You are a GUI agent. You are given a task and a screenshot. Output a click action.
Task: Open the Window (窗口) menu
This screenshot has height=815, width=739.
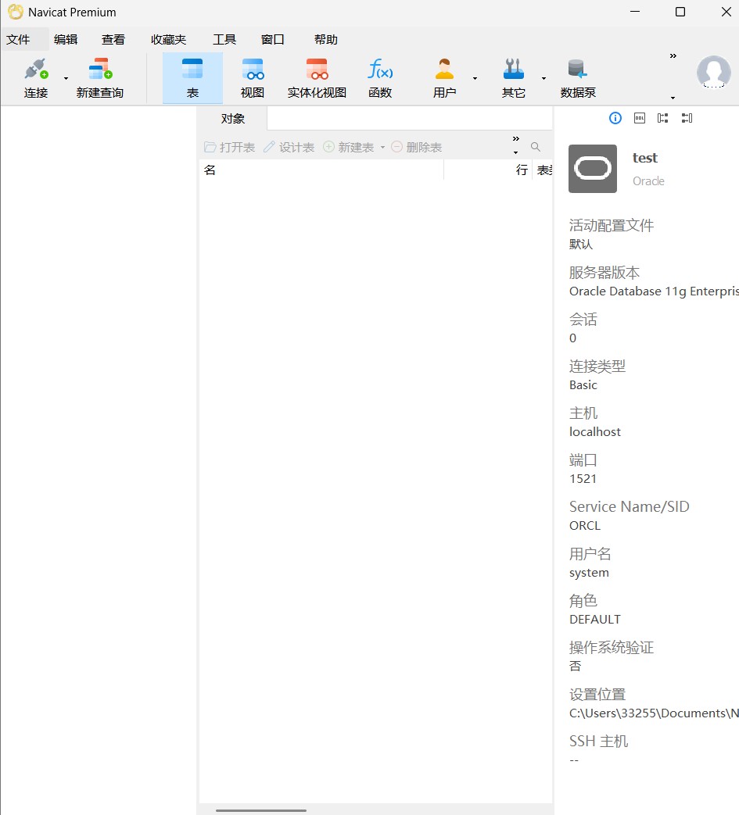click(x=272, y=40)
